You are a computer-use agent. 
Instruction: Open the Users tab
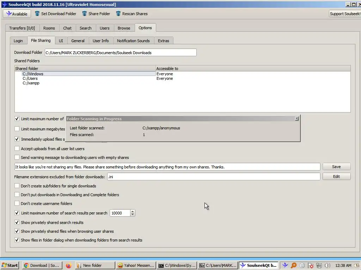tap(104, 28)
